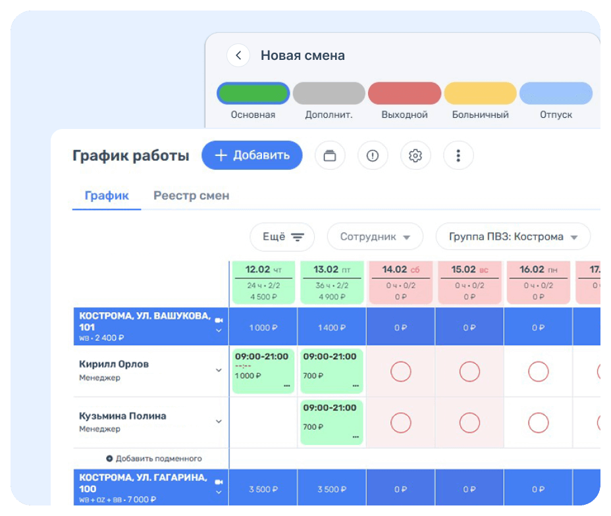Open the settings gear icon
The width and height of the screenshot is (611, 516).
coord(415,156)
